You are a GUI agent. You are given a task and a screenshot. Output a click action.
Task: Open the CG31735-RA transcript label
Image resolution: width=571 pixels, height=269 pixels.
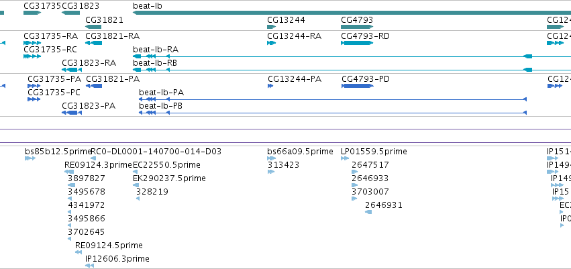[x=50, y=36]
